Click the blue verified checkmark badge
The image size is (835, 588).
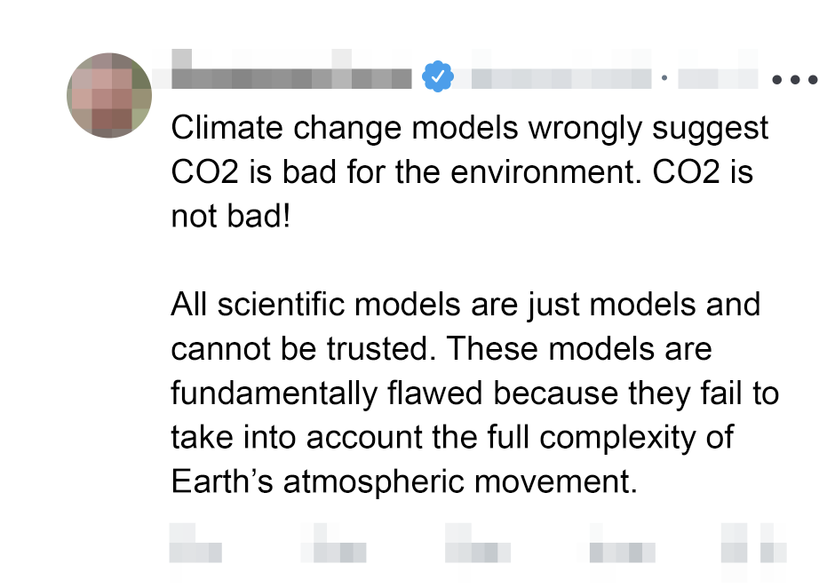(x=437, y=77)
